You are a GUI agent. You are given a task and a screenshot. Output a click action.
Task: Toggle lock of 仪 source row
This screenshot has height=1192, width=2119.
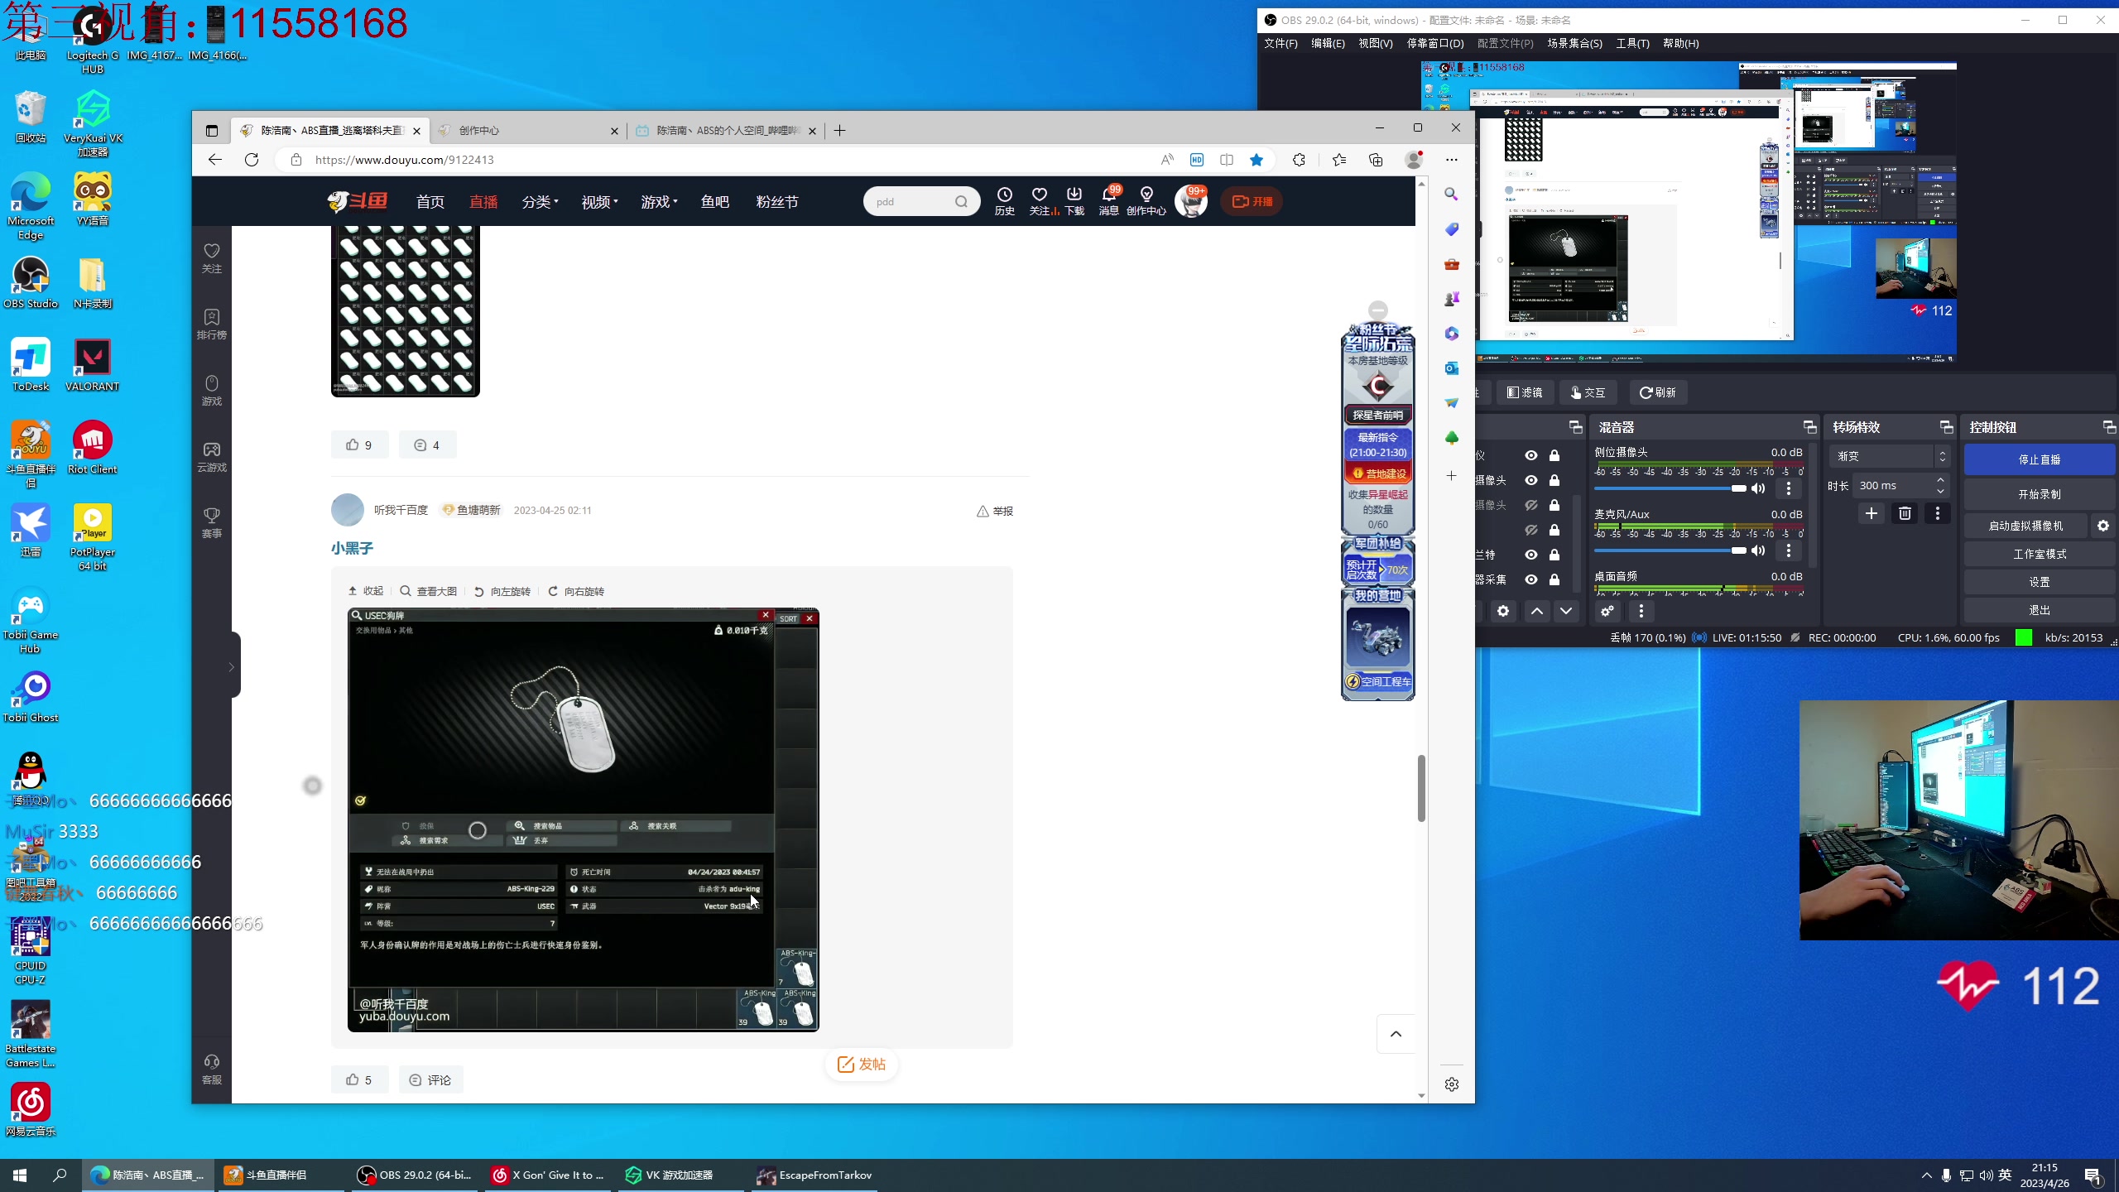[x=1554, y=455]
